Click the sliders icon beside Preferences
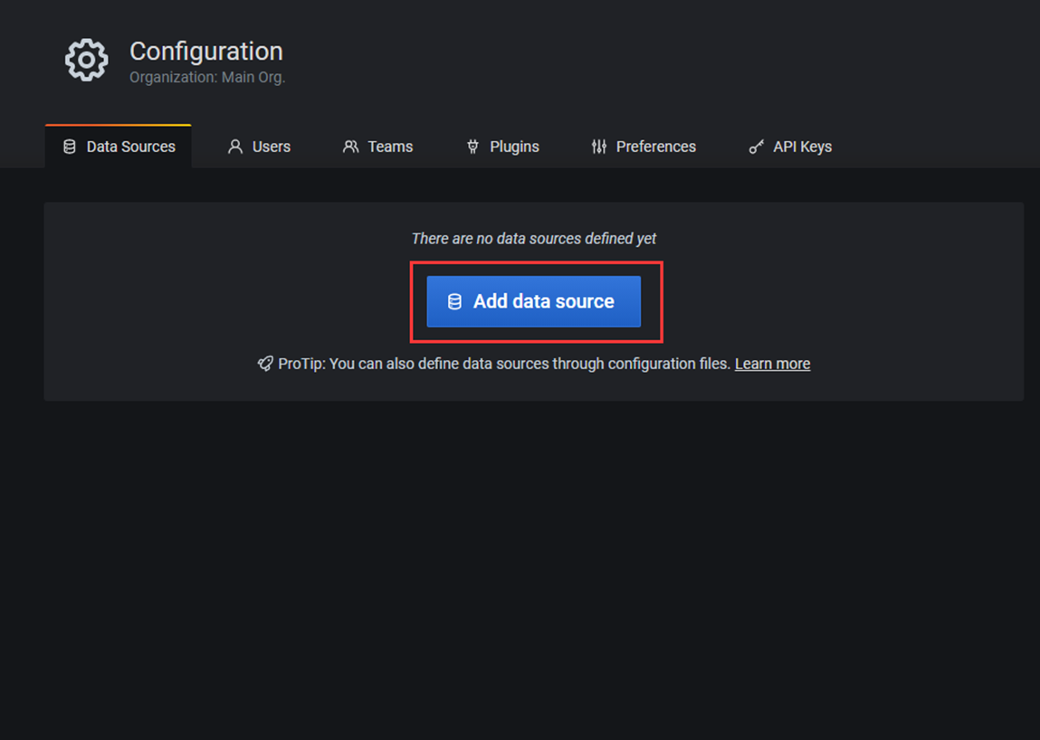Image resolution: width=1040 pixels, height=740 pixels. (x=599, y=147)
